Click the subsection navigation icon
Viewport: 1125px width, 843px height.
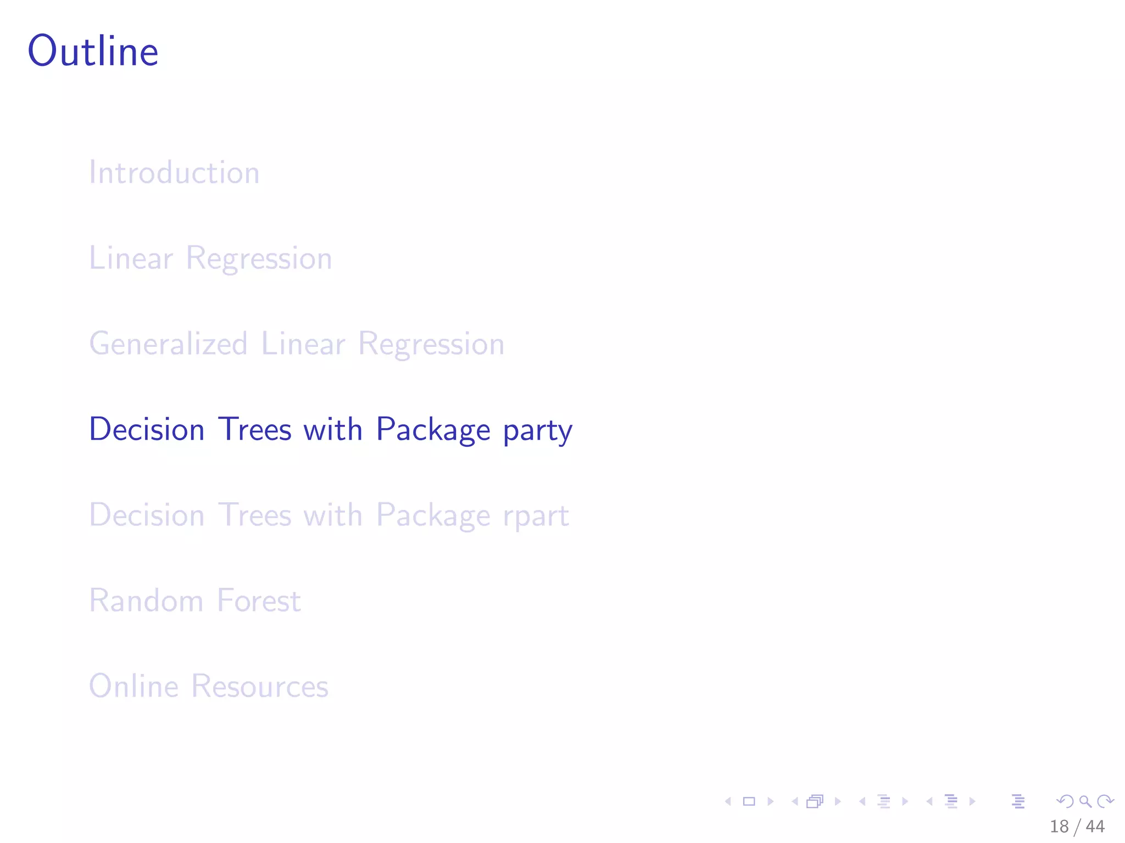point(884,801)
